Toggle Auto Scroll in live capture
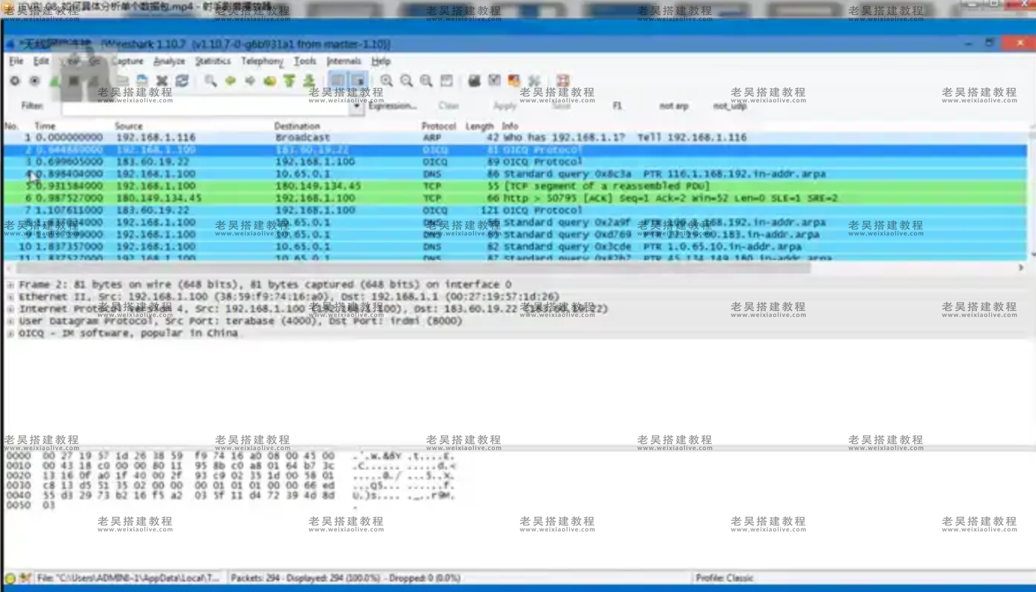 358,81
